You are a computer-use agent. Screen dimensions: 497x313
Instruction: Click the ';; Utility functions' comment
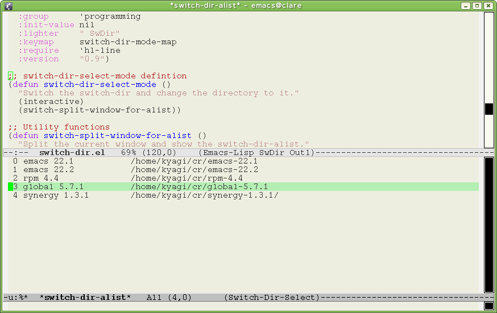pyautogui.click(x=59, y=127)
